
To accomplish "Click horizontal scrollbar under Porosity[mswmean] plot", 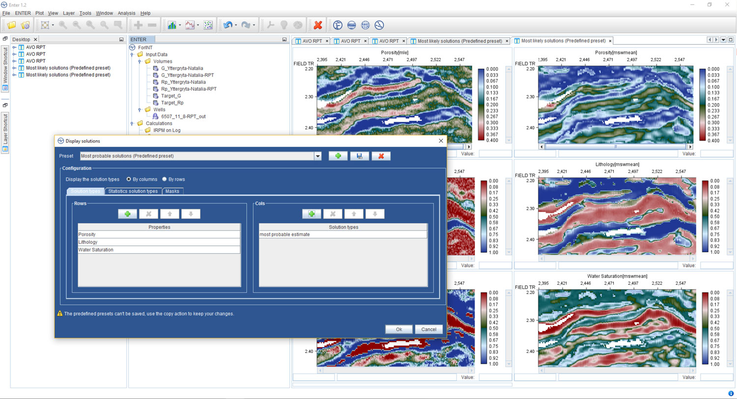I will tap(616, 146).
